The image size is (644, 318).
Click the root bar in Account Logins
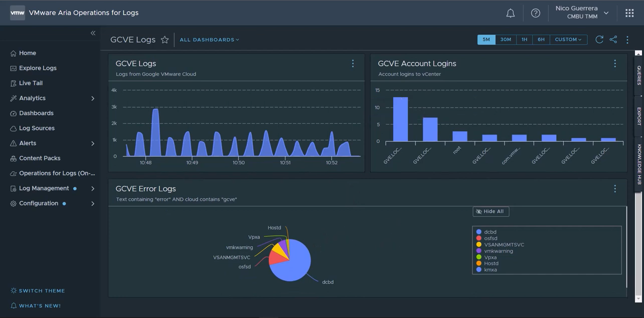460,136
